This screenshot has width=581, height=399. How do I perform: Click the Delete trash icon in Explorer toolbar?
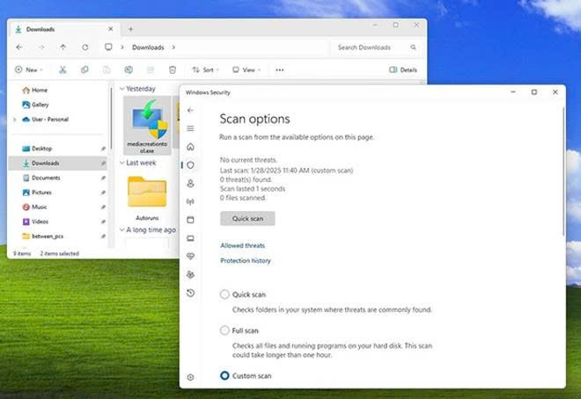click(x=173, y=69)
